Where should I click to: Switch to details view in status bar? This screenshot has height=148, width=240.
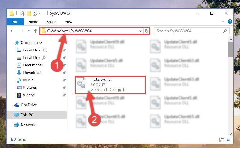[222, 140]
